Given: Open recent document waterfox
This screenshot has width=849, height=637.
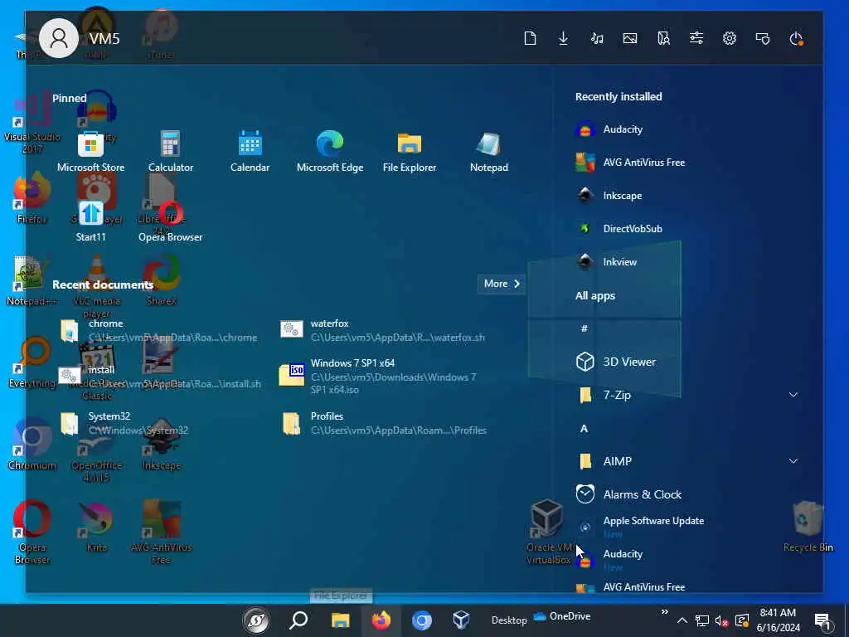Looking at the screenshot, I should click(x=382, y=330).
